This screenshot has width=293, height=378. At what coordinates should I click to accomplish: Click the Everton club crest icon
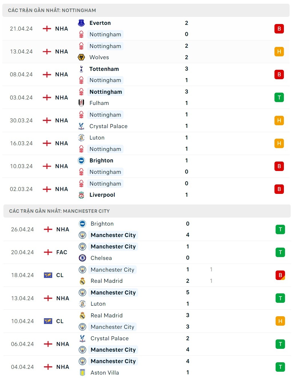pyautogui.click(x=81, y=23)
